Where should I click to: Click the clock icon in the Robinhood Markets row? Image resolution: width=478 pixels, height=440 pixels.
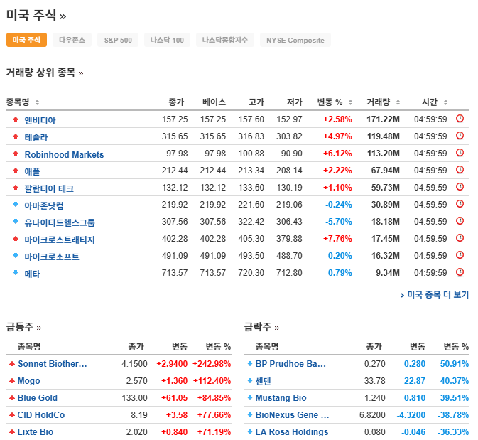(x=460, y=153)
